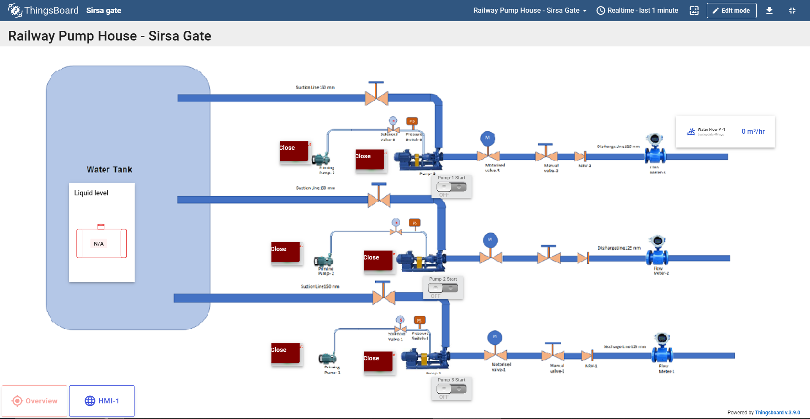This screenshot has height=419, width=810.
Task: Click the ThingsBoard logo icon
Action: (15, 11)
